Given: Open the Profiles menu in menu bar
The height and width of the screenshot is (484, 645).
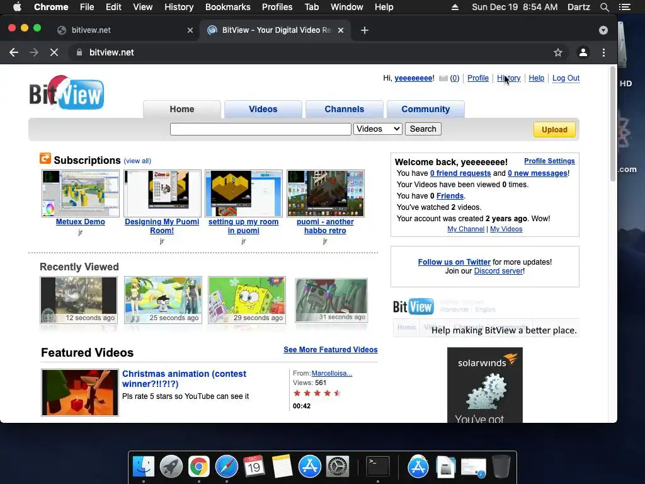Looking at the screenshot, I should [277, 7].
